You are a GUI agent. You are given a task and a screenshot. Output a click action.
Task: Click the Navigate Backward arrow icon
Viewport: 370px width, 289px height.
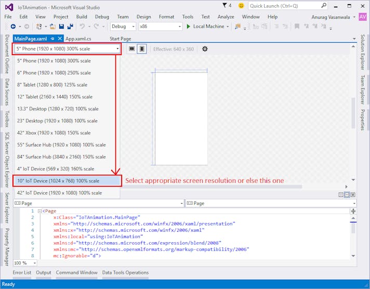(x=12, y=27)
